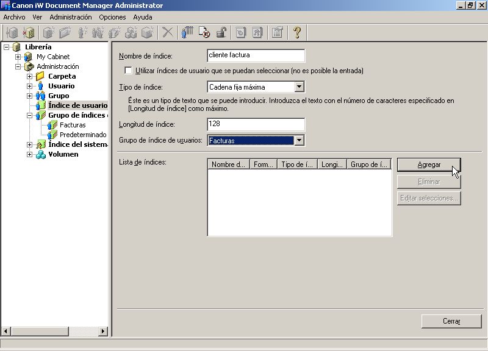Select Facturas in the tree
The width and height of the screenshot is (488, 351).
73,125
